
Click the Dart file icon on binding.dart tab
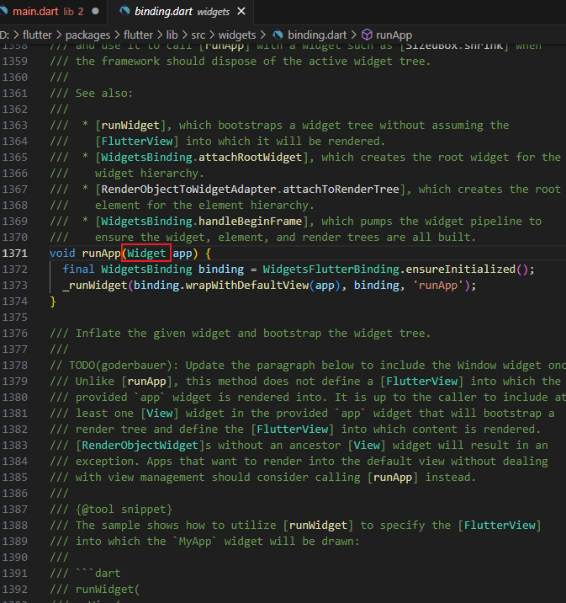tap(124, 11)
